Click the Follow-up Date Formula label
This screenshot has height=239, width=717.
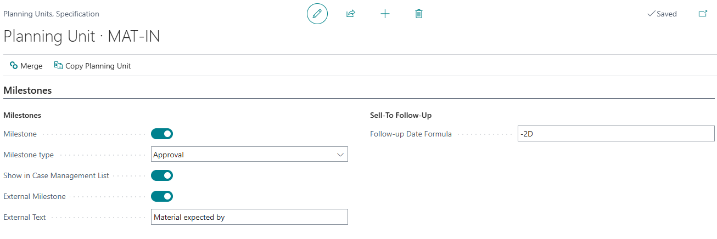411,134
